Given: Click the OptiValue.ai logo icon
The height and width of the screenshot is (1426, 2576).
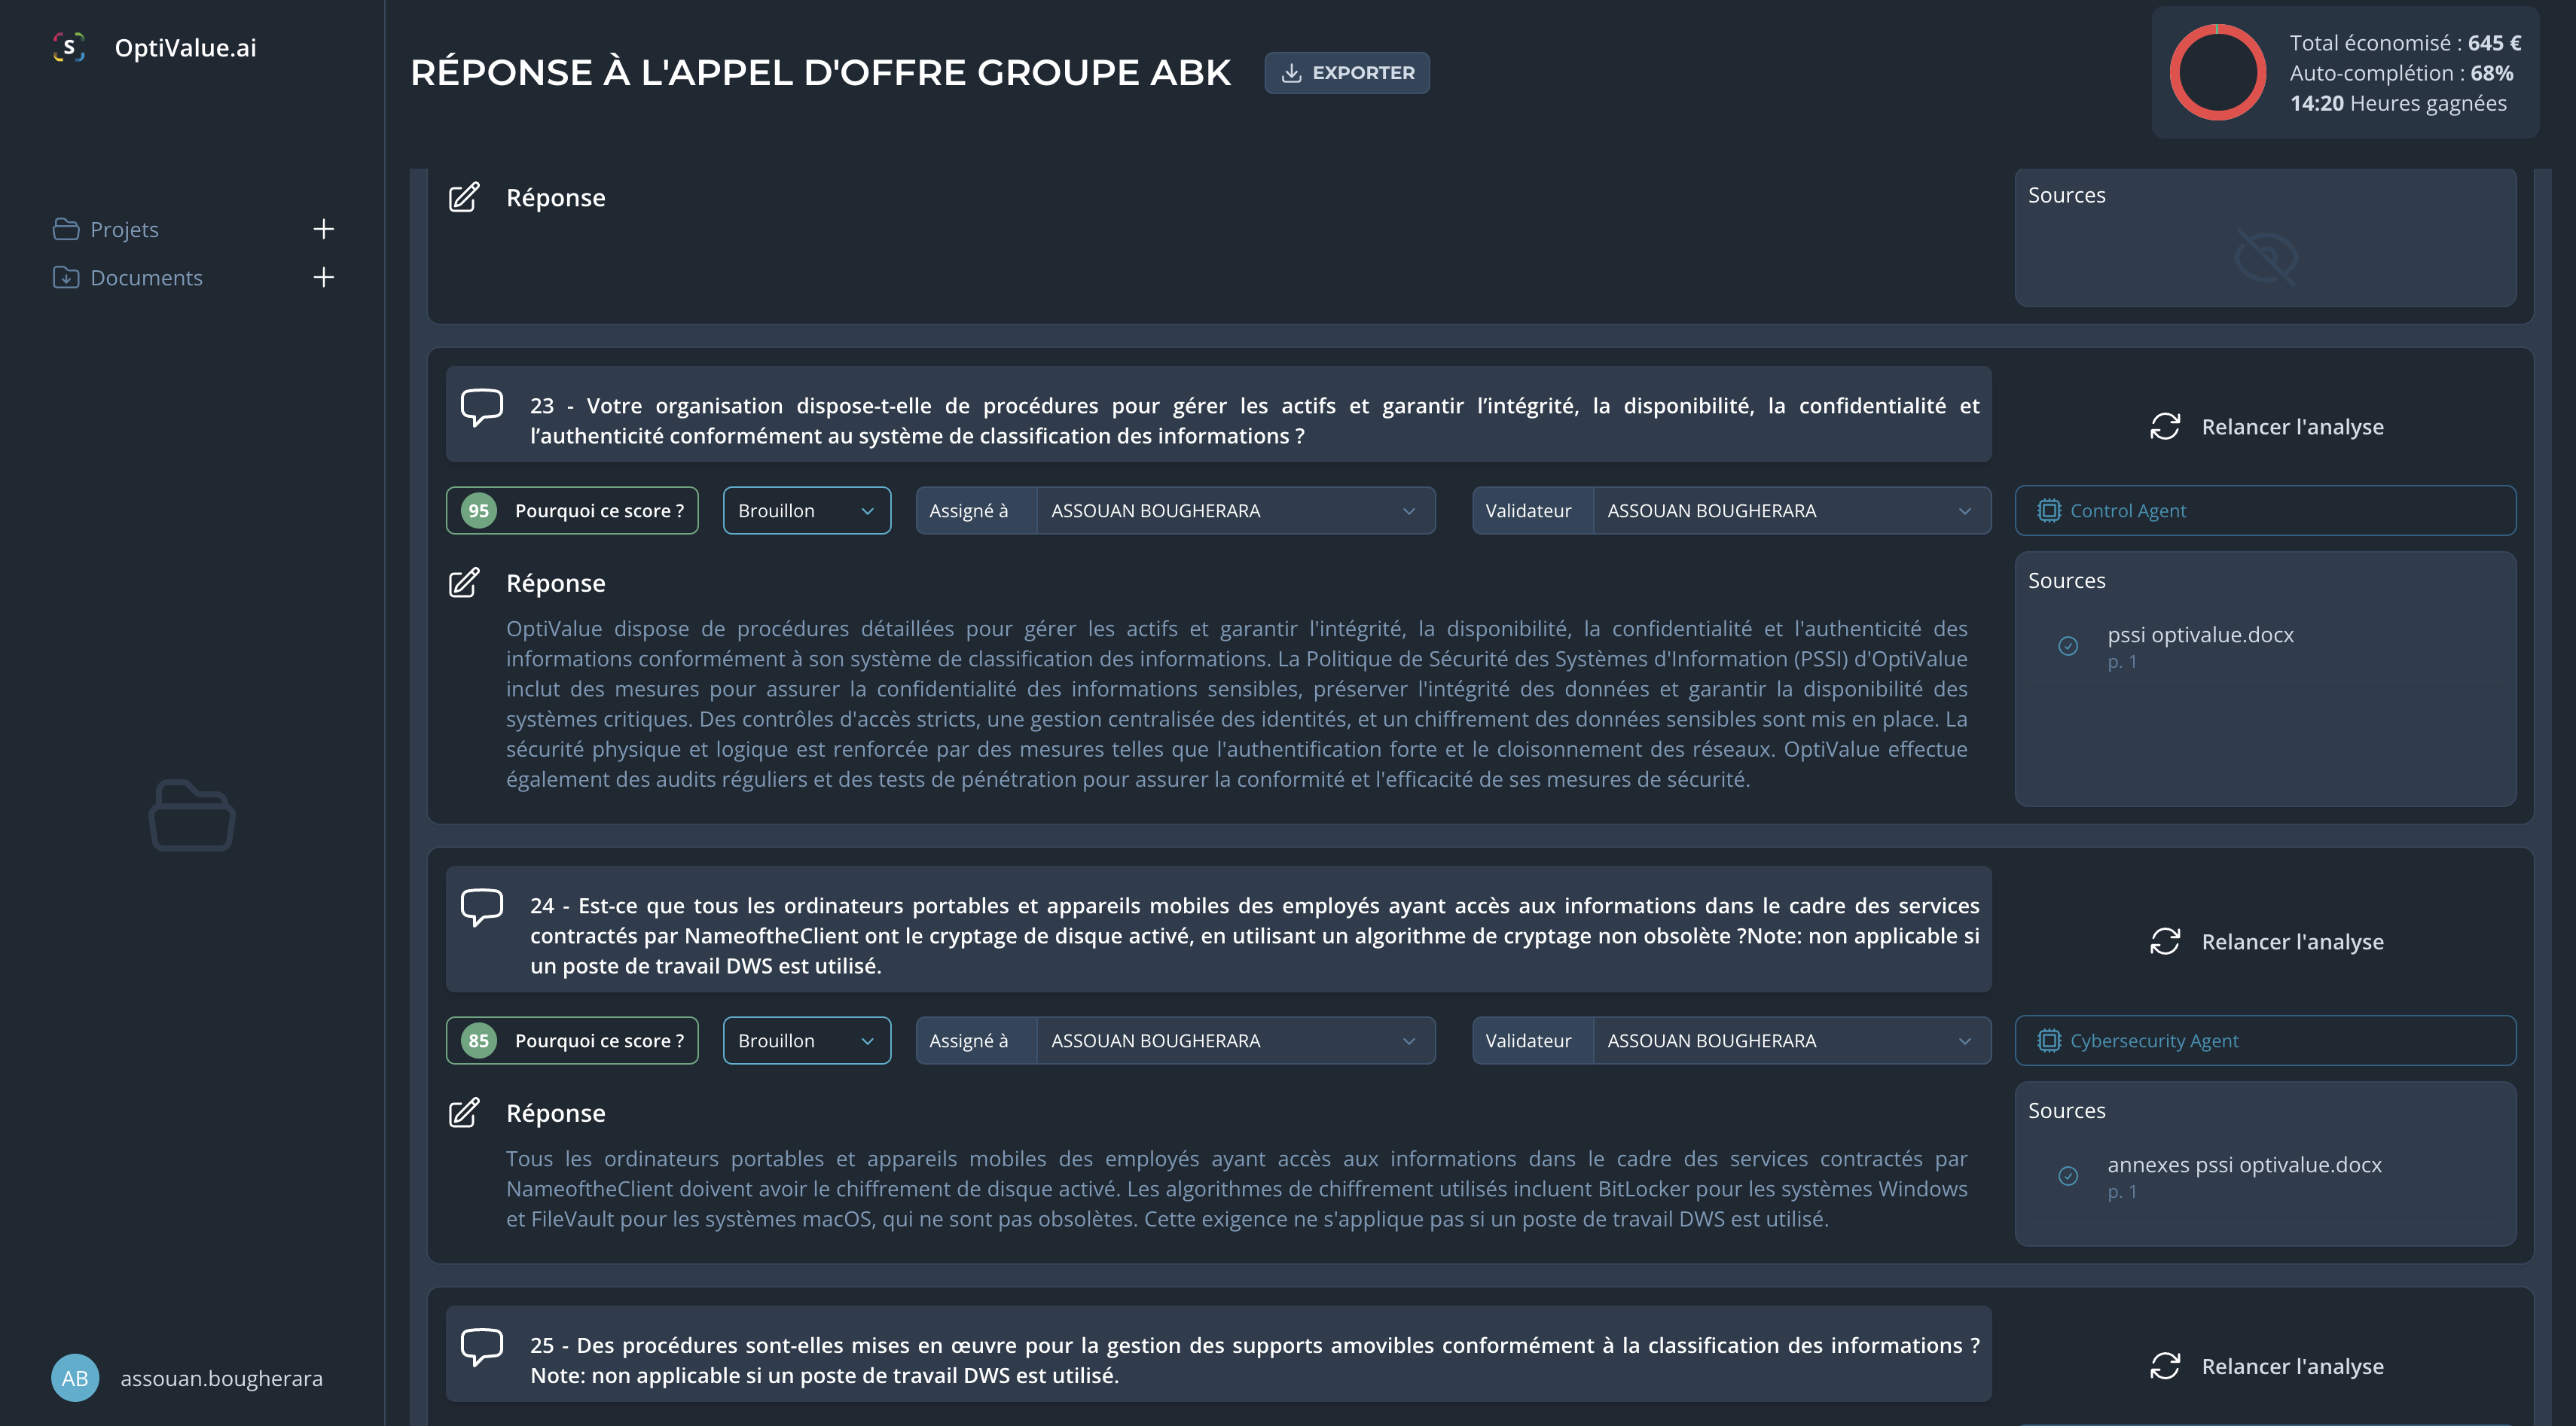Looking at the screenshot, I should 69,47.
